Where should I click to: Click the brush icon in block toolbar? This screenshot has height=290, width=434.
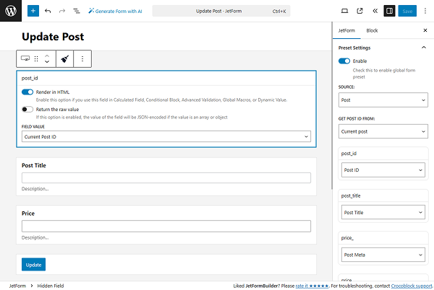[x=64, y=58]
